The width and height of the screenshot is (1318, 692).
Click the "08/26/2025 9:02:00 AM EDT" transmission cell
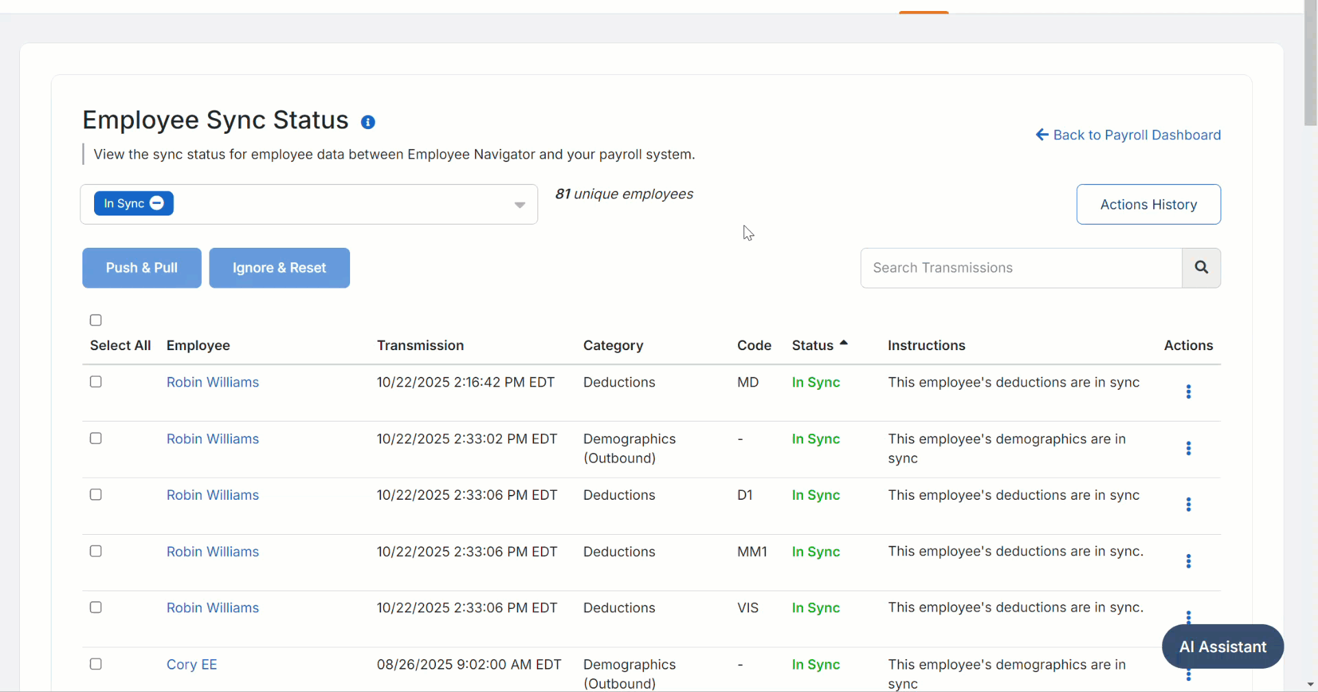click(469, 665)
